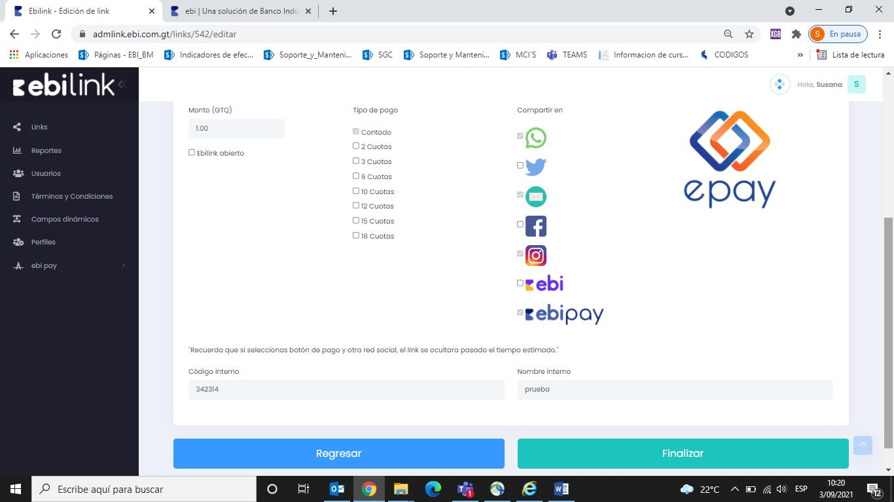894x502 pixels.
Task: Click the user avatar S badge
Action: (x=856, y=84)
